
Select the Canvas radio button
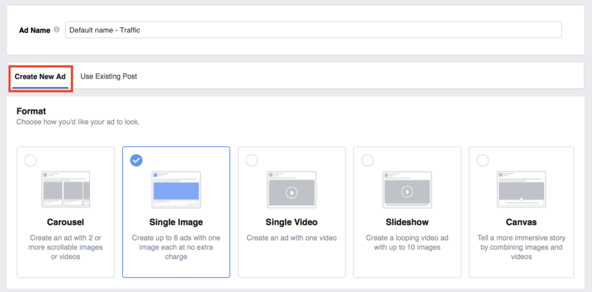(x=482, y=161)
